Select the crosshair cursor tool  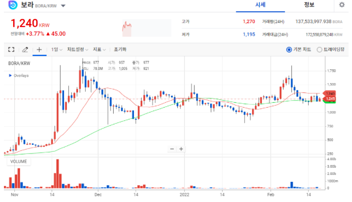click(39, 50)
